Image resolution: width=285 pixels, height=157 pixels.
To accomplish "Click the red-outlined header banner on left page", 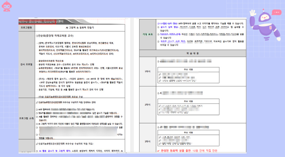I will 37,21.
